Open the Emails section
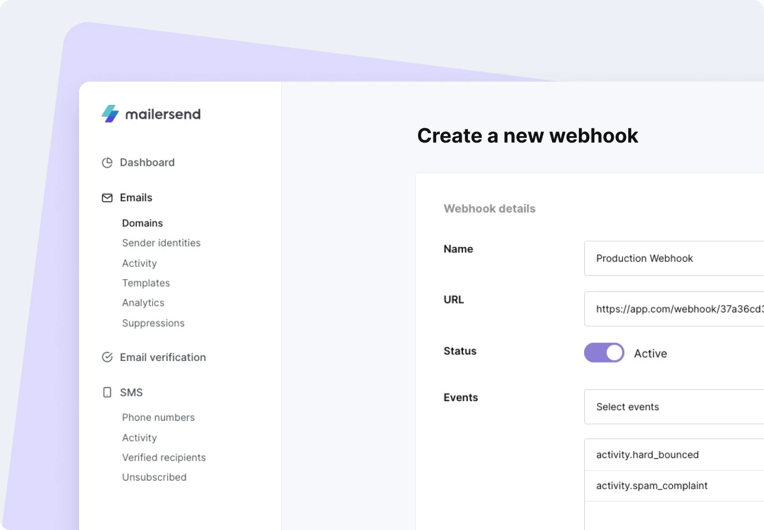Screen dimensions: 764x530 [136, 198]
